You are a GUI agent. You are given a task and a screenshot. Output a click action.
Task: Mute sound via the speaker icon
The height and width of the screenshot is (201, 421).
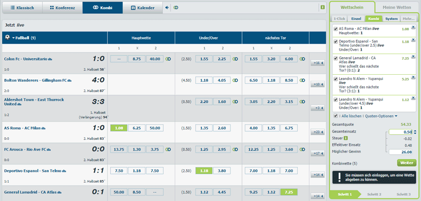(x=167, y=7)
